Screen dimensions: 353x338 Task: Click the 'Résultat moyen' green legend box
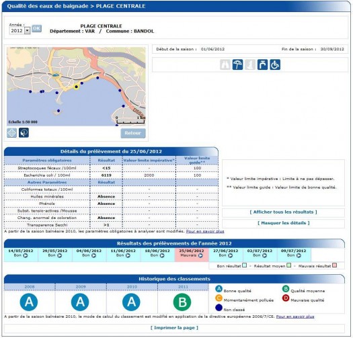(x=289, y=265)
